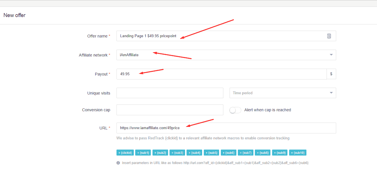Click the Conversion cap label
The height and width of the screenshot is (172, 377).
(x=96, y=110)
